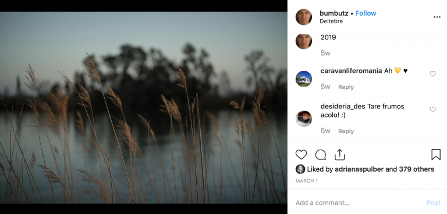Screen dimensions: 447x214
Task: Open the adrianaspulber liker profile
Action: 359,169
